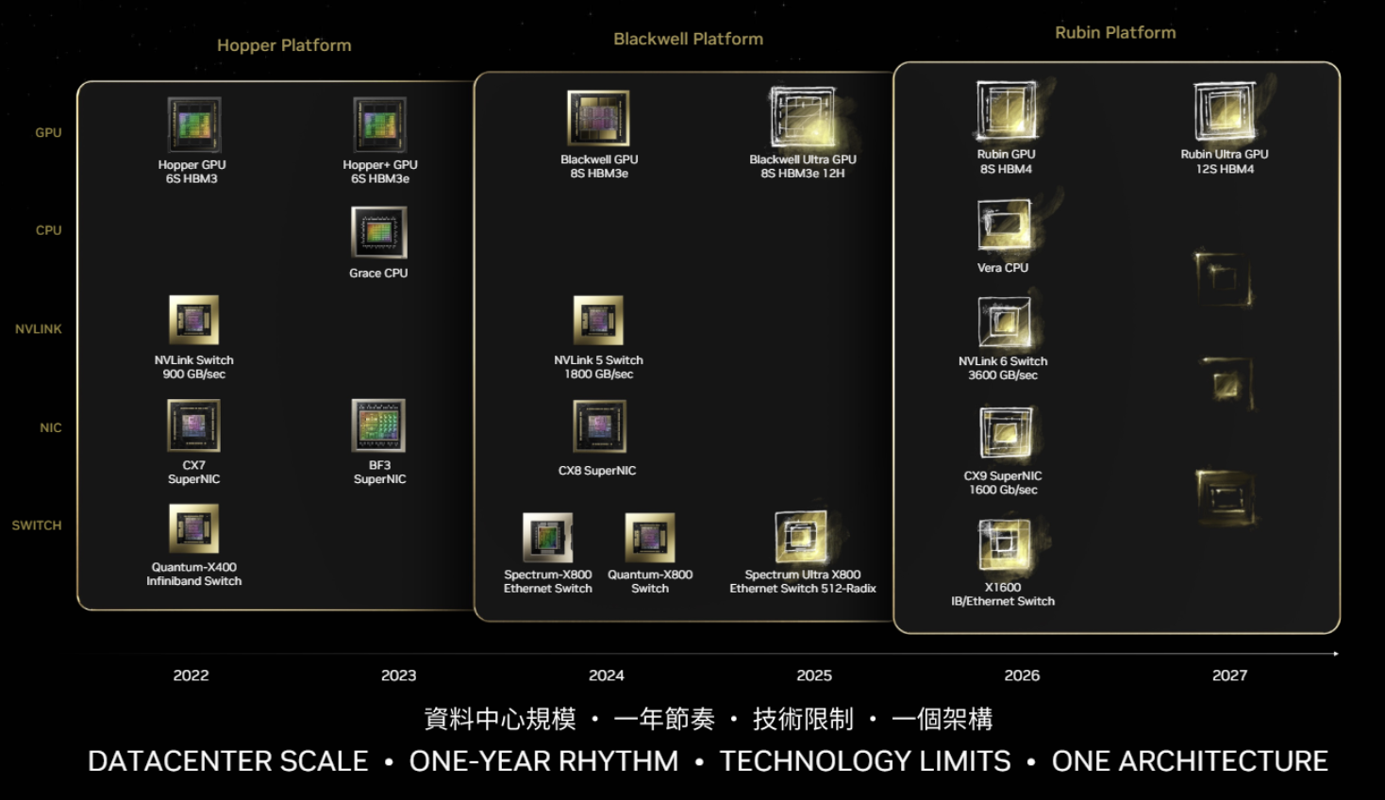Select the Quantum-X400 Infiniband Switch icon

(x=193, y=528)
